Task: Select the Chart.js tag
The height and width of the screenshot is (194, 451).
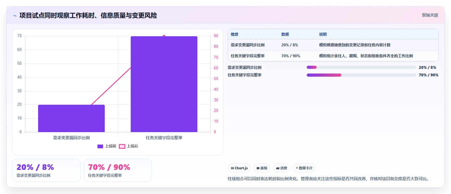Action: point(239,168)
